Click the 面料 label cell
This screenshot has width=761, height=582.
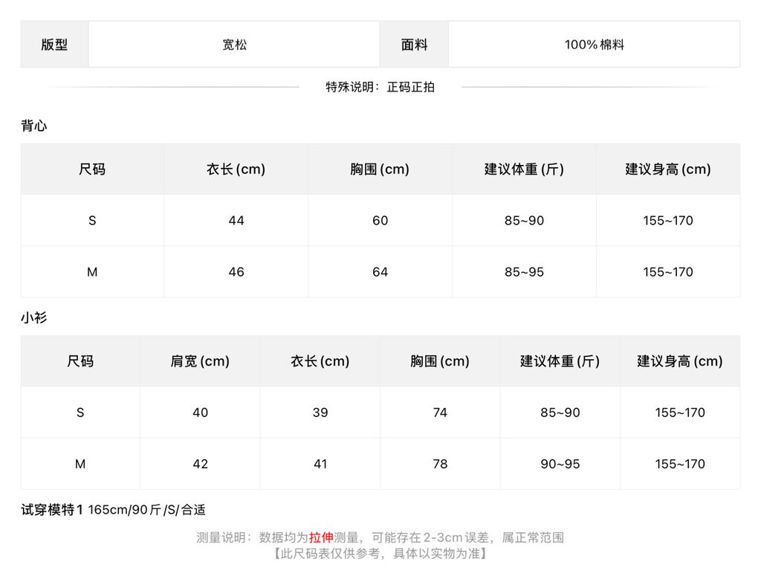414,44
